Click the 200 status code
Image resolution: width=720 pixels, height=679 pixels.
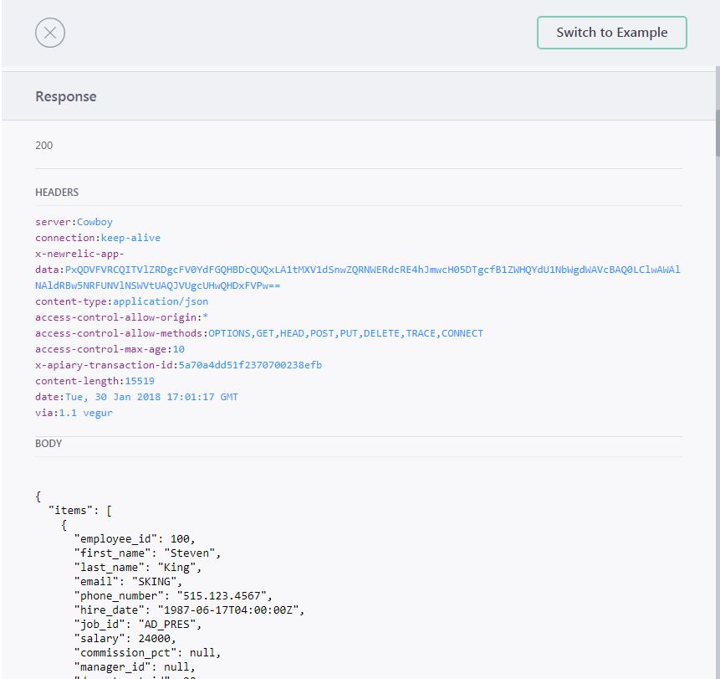click(44, 145)
